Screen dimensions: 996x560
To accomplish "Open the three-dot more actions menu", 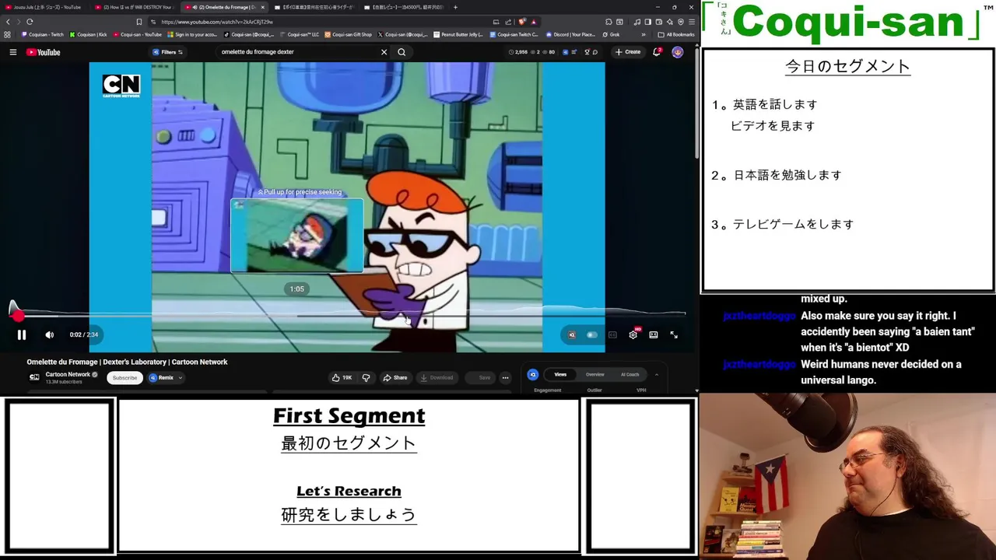I will click(x=505, y=377).
